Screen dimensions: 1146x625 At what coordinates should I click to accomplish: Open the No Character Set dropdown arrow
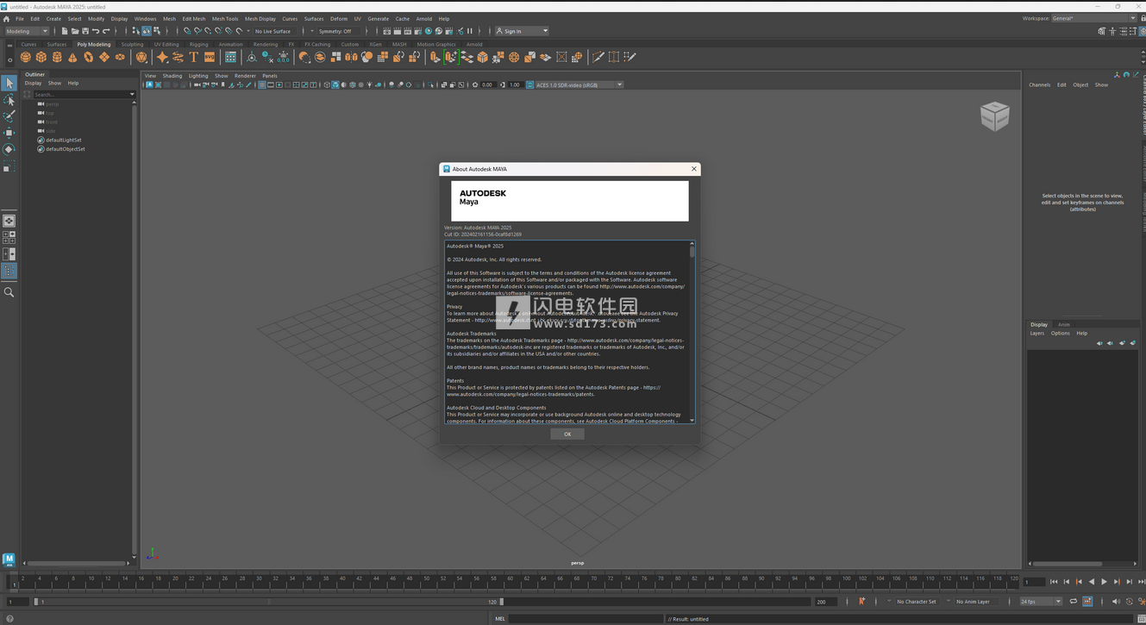tap(889, 601)
